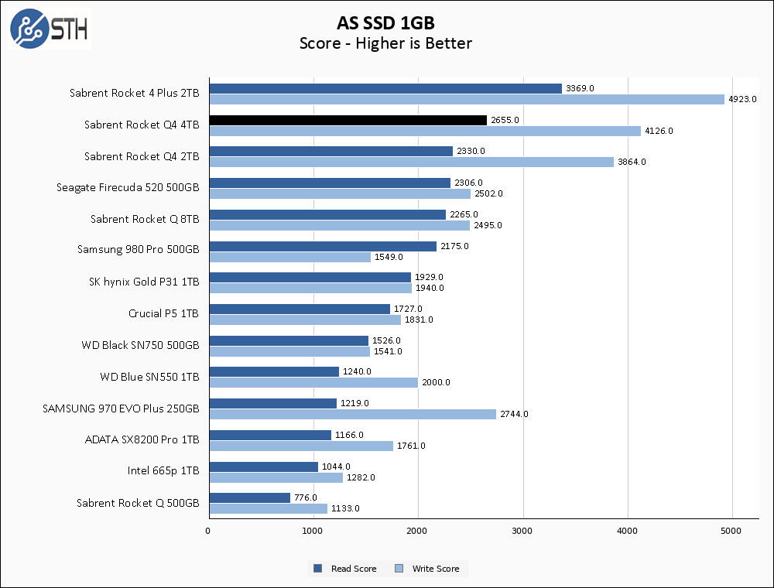Click the 4126.0 write score value
This screenshot has height=588, width=774.
[659, 132]
